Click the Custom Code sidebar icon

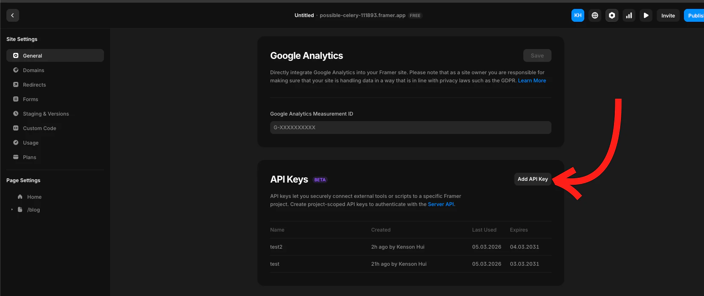[16, 128]
